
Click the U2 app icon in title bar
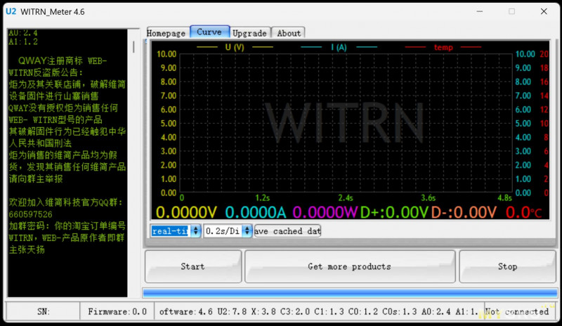(11, 11)
